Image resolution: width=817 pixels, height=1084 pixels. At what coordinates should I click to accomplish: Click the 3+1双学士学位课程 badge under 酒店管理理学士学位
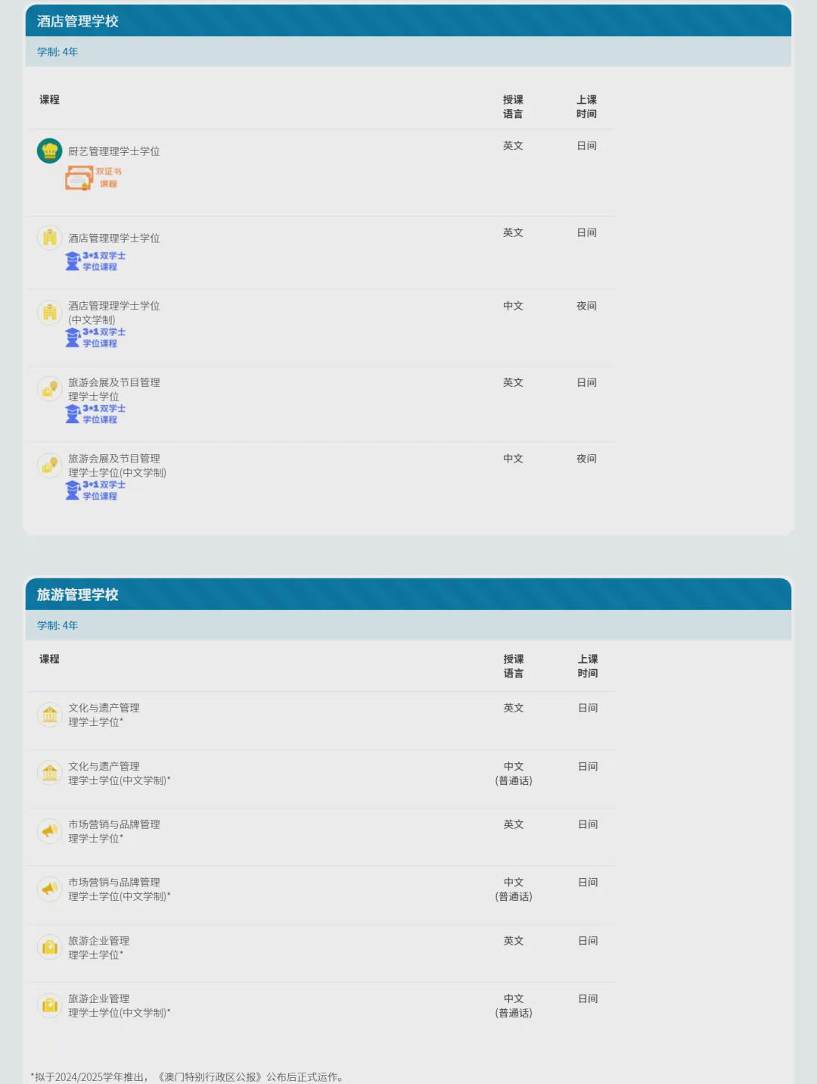coord(97,261)
